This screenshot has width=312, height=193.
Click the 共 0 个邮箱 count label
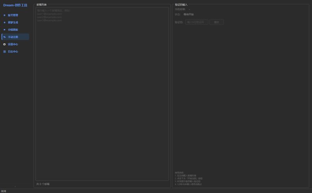(x=43, y=184)
